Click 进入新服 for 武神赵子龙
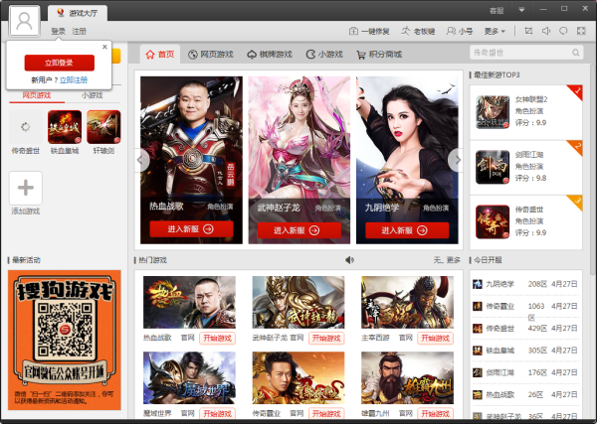 (299, 230)
